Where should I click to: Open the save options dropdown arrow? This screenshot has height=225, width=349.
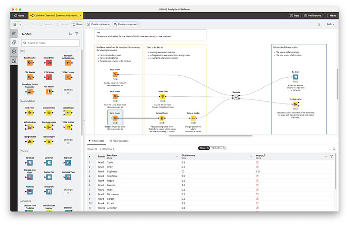click(20, 24)
